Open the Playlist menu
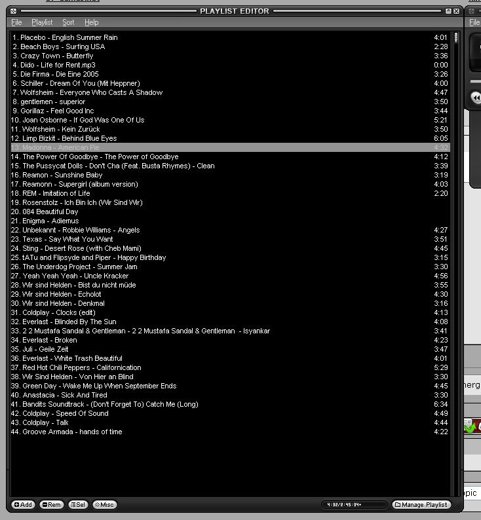The image size is (481, 520). point(42,22)
